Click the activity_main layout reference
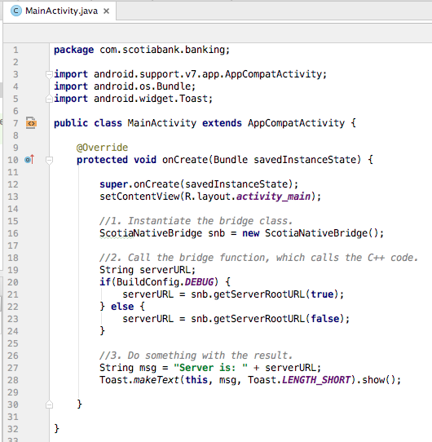432x442 pixels. coord(273,197)
